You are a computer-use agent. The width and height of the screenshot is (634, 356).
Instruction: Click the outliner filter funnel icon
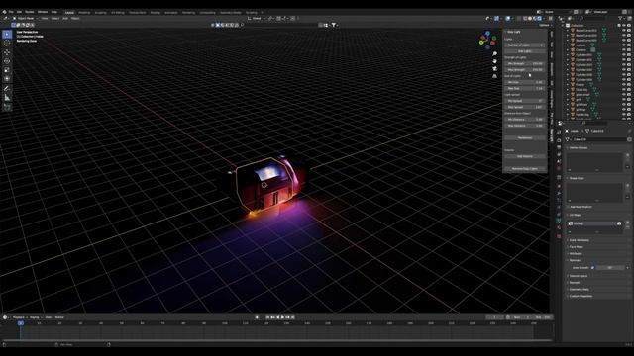click(620, 18)
